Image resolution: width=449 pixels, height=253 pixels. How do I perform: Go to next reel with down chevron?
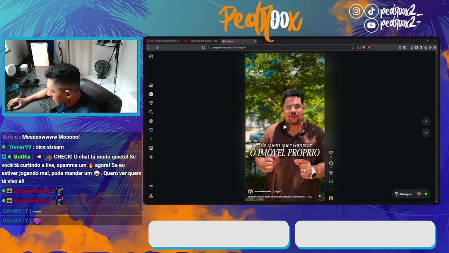click(426, 132)
